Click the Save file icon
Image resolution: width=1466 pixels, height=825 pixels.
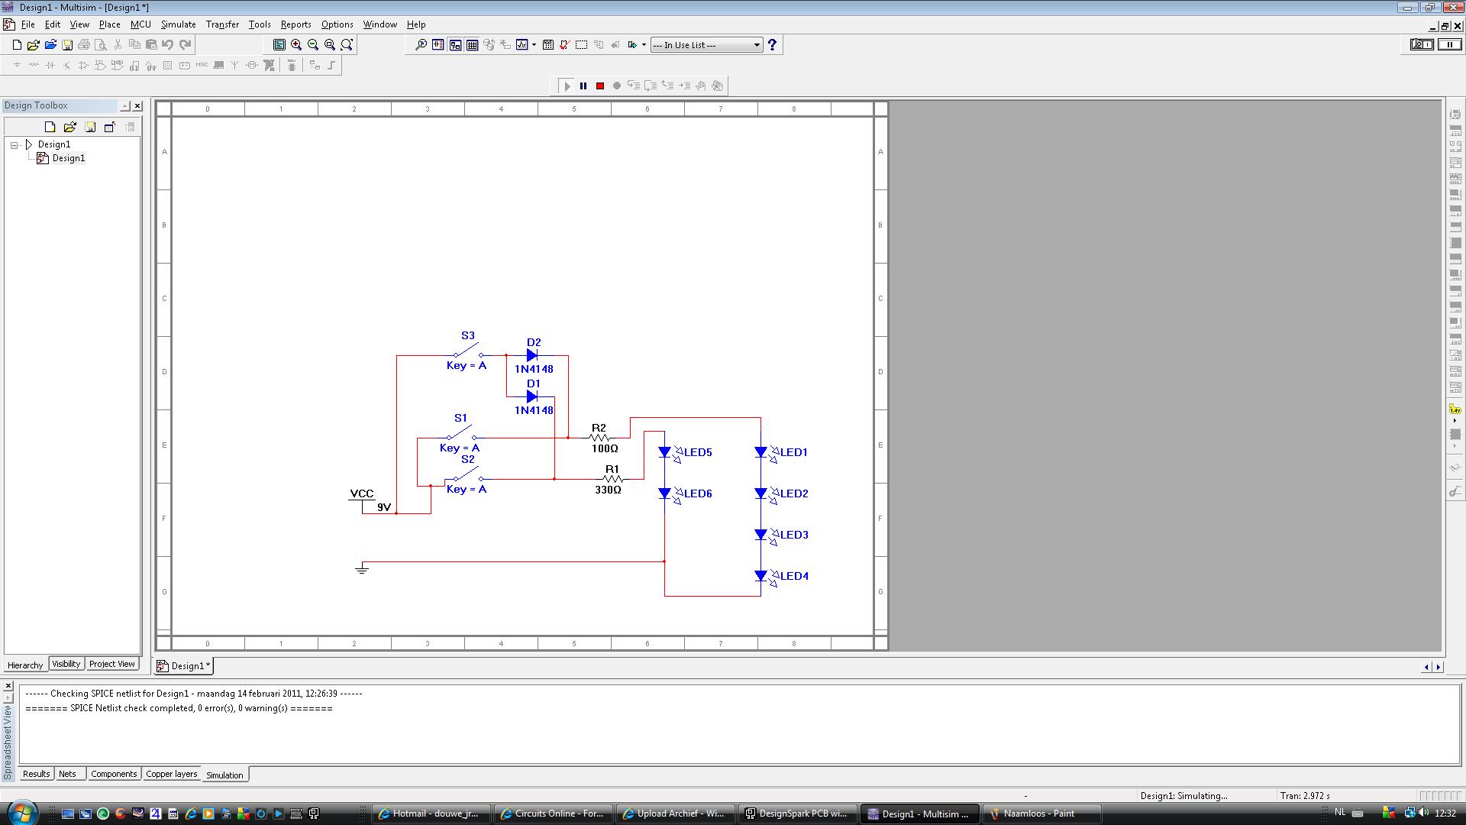pos(67,45)
